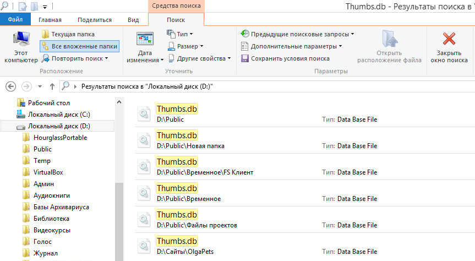Click the navigation pane scrollbar up arrow
The image size is (475, 261).
(x=119, y=102)
